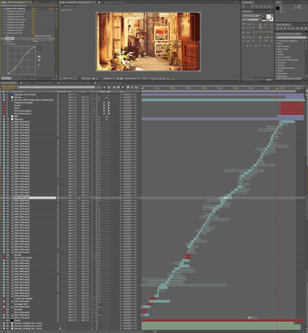Screen dimensions: 308x333
Task: Open the Couche channel dropdown showing Rouge
Action: (42, 41)
